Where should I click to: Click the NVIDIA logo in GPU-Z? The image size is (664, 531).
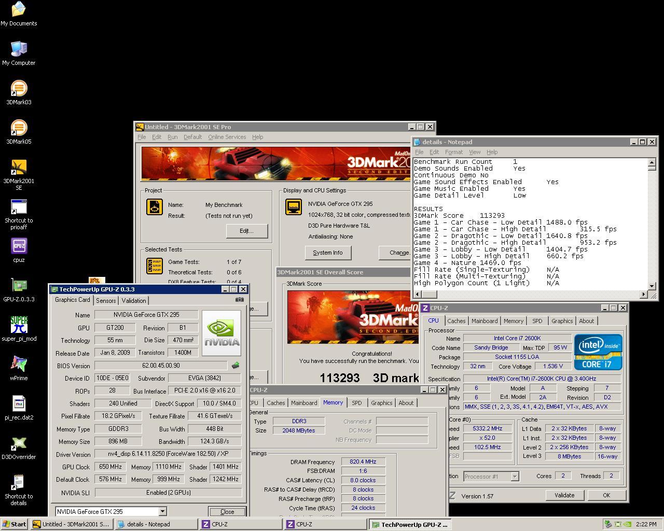[x=222, y=333]
